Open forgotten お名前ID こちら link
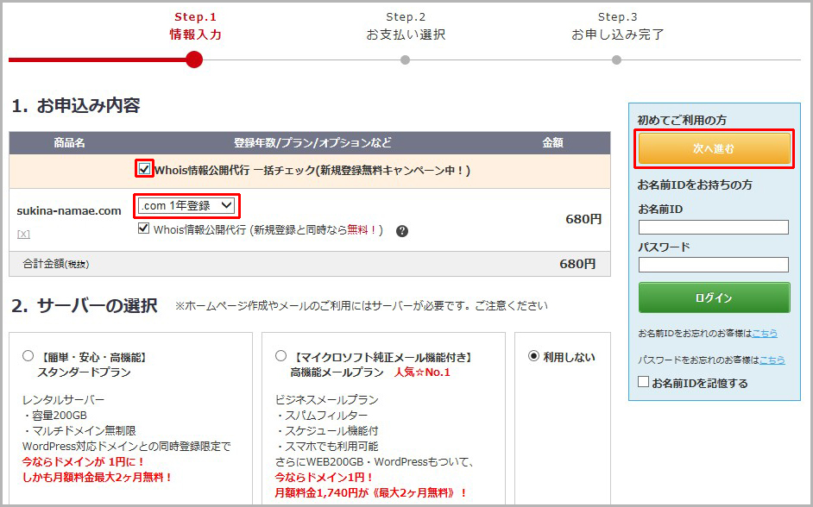813x507 pixels. 764,333
